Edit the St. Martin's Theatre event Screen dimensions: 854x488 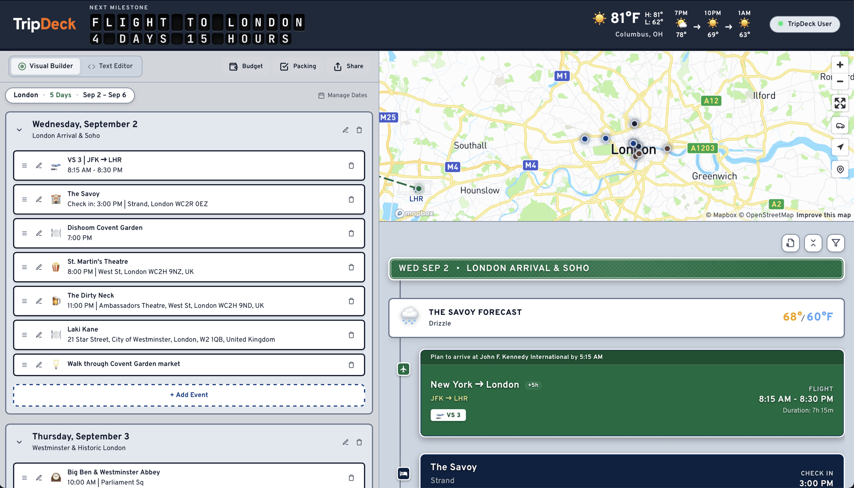[x=39, y=267]
